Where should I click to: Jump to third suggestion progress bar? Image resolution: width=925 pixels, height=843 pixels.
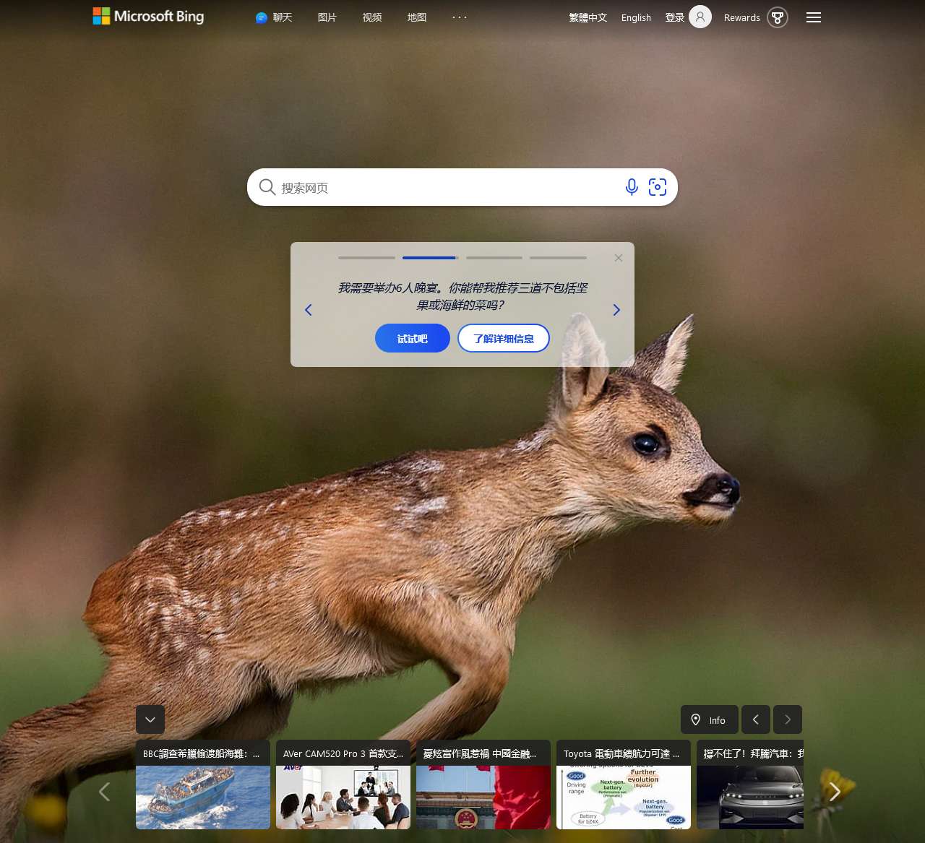494,258
